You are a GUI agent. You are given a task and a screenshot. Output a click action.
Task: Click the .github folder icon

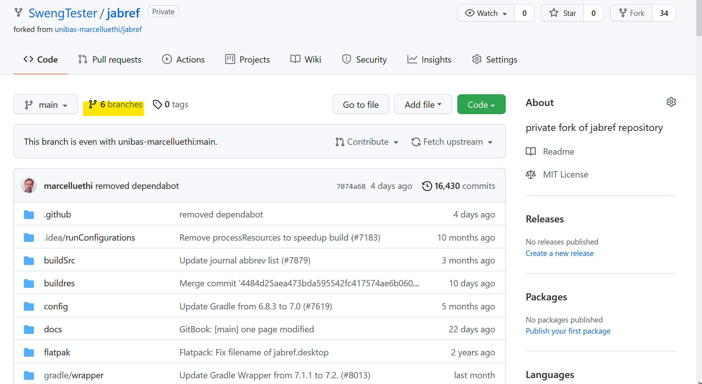[x=29, y=215]
